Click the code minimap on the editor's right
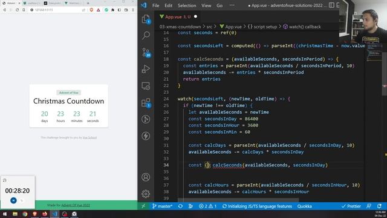This screenshot has height=218, width=387. (374, 53)
